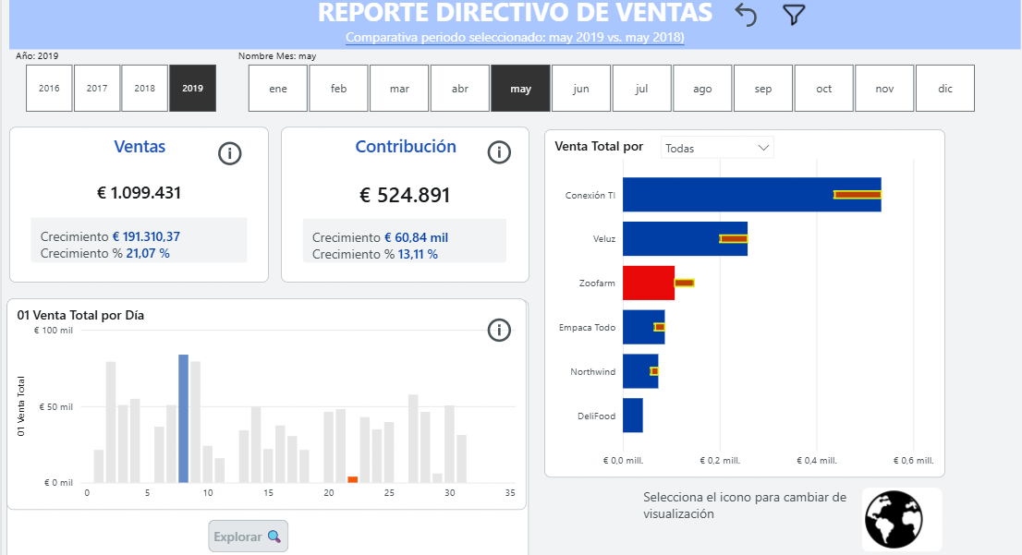The image size is (1022, 555).
Task: Click the Empaca Todo bar
Action: [644, 327]
